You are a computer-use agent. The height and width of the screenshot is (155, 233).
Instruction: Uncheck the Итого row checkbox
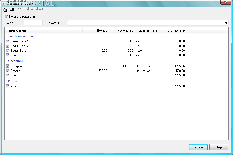(8, 86)
